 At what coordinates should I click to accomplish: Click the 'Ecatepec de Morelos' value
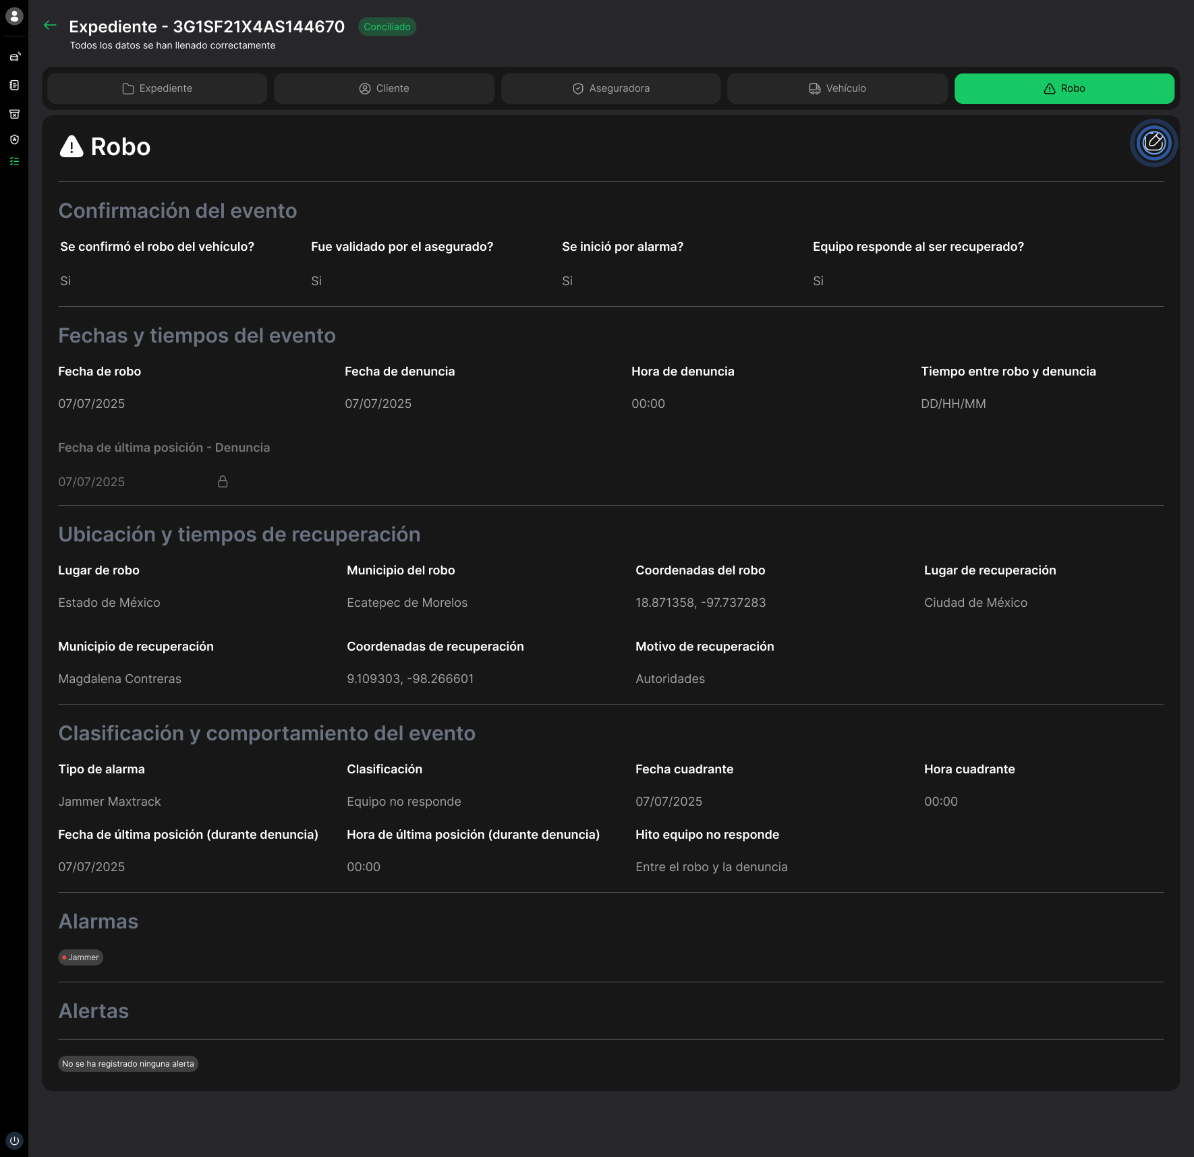(407, 603)
